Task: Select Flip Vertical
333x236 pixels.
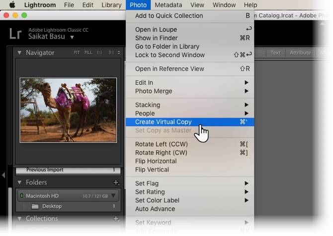Action: point(190,170)
